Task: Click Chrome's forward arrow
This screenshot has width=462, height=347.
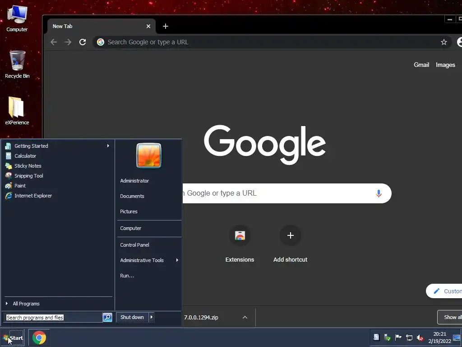Action: (x=68, y=42)
